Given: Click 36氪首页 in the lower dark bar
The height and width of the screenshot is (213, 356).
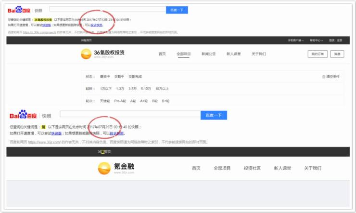Looking at the screenshot, I should tap(104, 152).
